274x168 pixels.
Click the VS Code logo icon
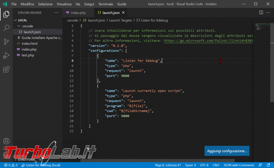tap(5, 4)
